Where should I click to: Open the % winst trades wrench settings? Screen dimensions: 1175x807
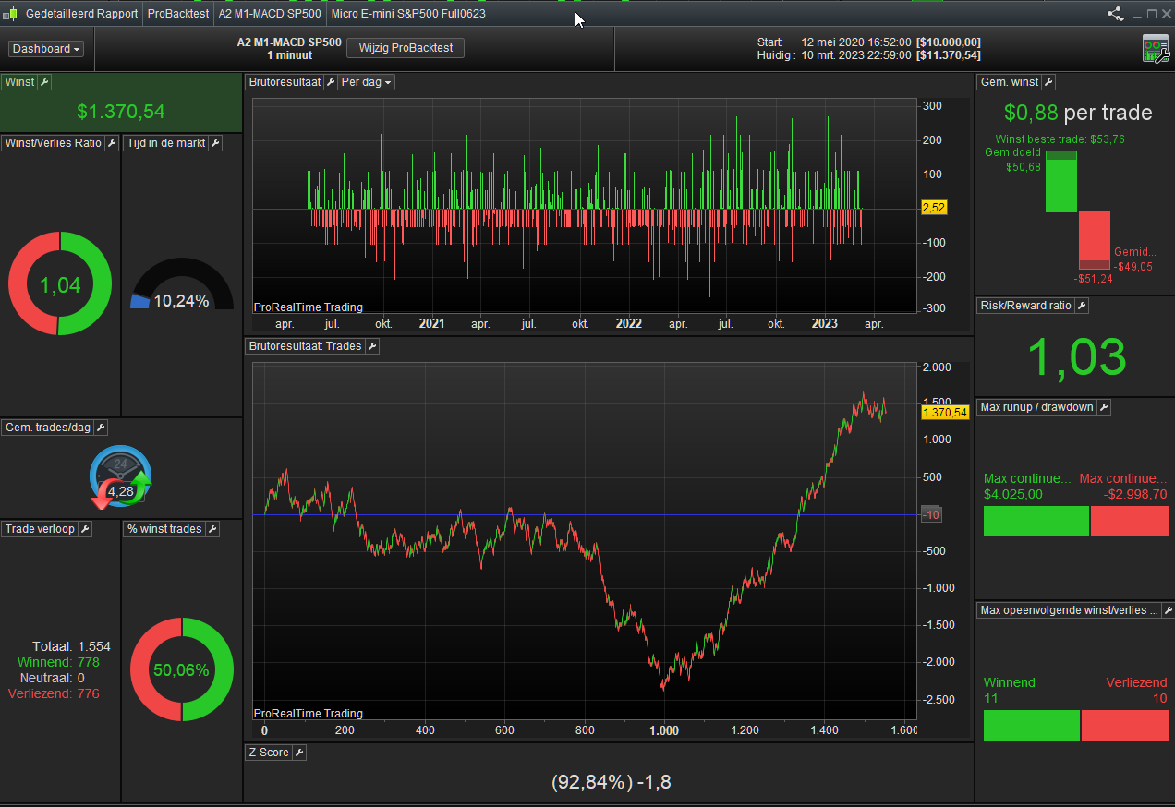[212, 529]
